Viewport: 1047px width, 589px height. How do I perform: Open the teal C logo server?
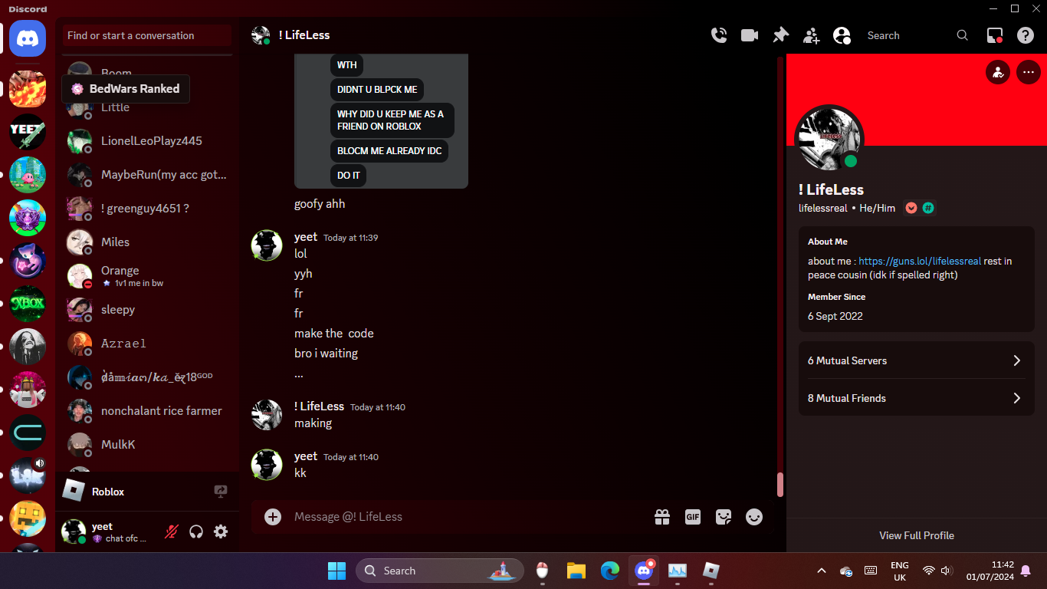point(28,433)
